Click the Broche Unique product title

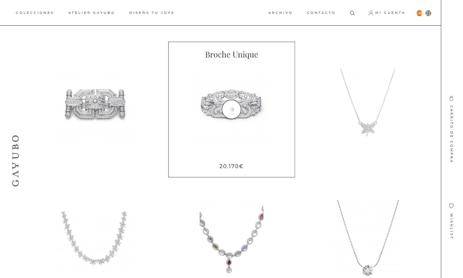pos(231,54)
